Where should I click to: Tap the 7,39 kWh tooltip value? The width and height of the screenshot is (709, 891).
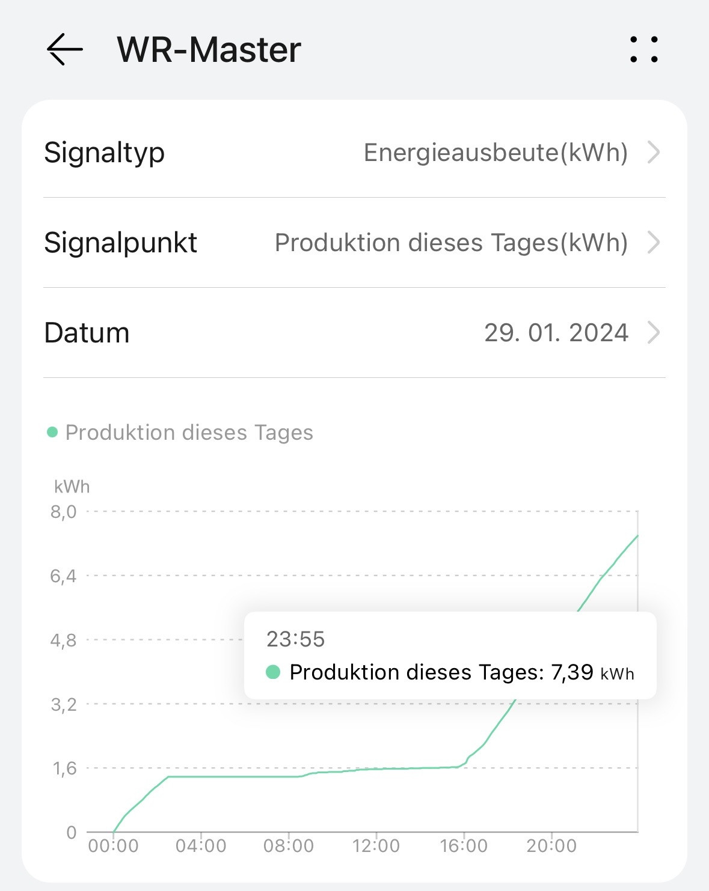tap(592, 672)
